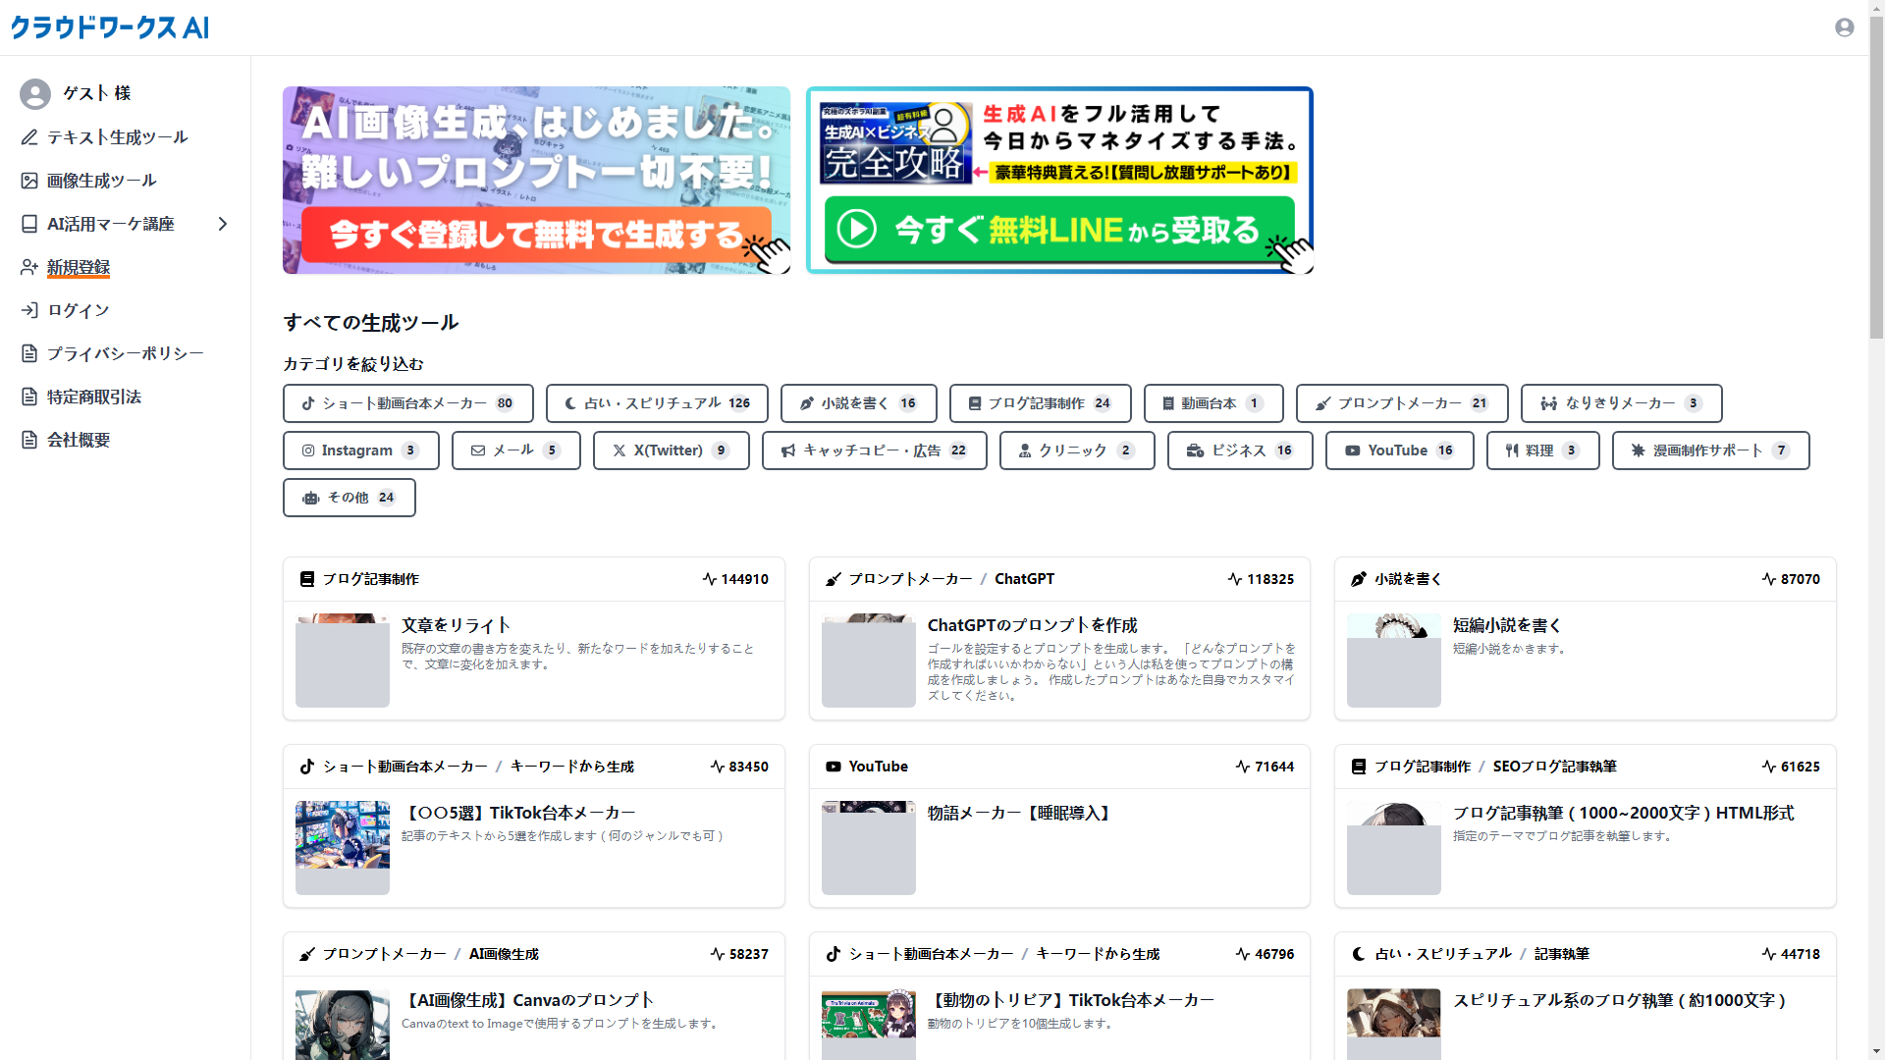Open ChatGPTのプロンプトを作成 tool
Viewport: 1885px width, 1060px height.
point(1032,625)
